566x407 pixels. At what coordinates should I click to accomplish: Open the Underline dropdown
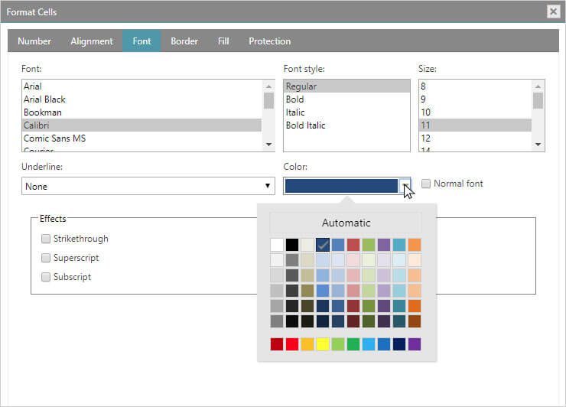coord(148,186)
